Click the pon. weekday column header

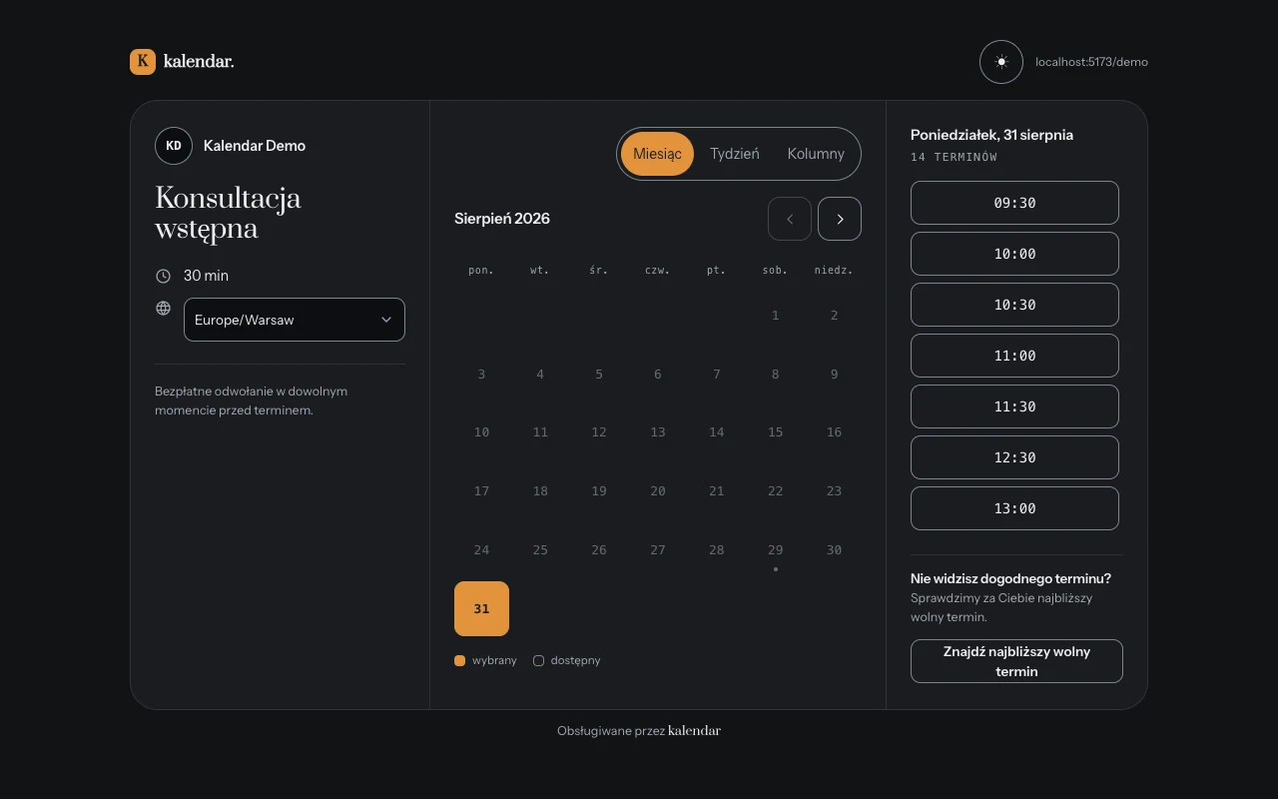pyautogui.click(x=481, y=271)
